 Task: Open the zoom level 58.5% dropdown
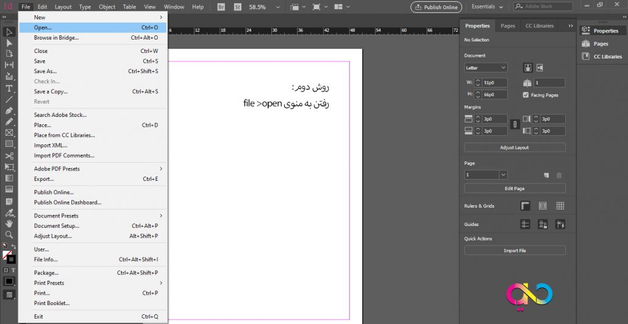point(279,7)
